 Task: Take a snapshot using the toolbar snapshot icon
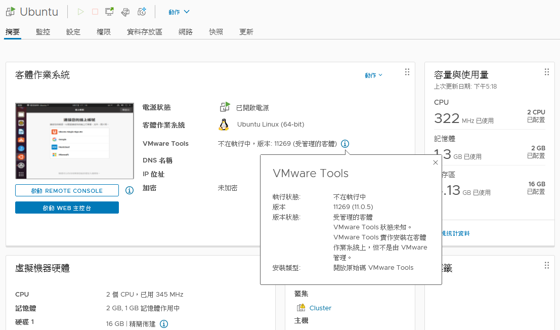click(x=142, y=12)
